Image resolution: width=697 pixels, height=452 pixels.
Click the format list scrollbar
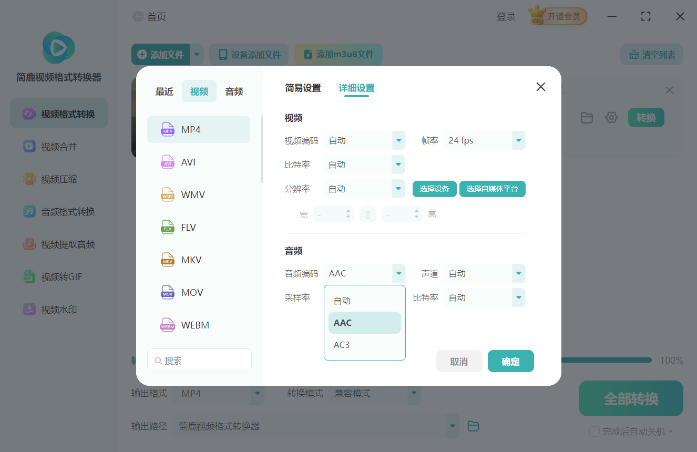coord(262,149)
